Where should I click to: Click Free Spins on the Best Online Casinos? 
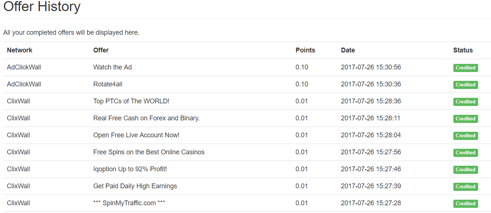point(149,152)
